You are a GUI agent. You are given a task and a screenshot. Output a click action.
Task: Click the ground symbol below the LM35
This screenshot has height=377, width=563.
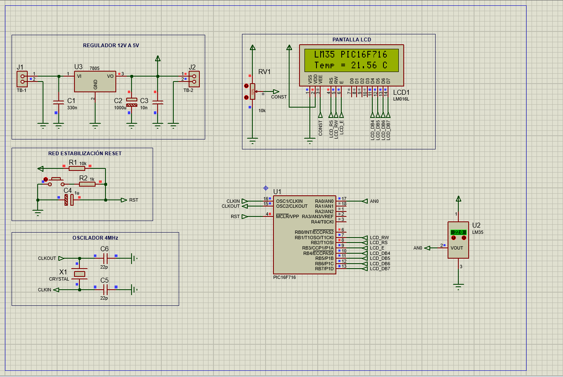click(459, 285)
